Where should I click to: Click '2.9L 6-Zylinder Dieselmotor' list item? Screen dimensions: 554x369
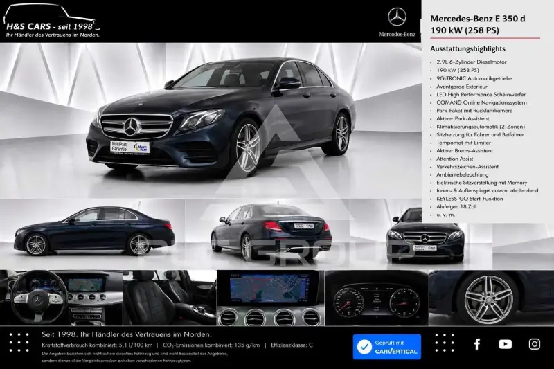(472, 62)
